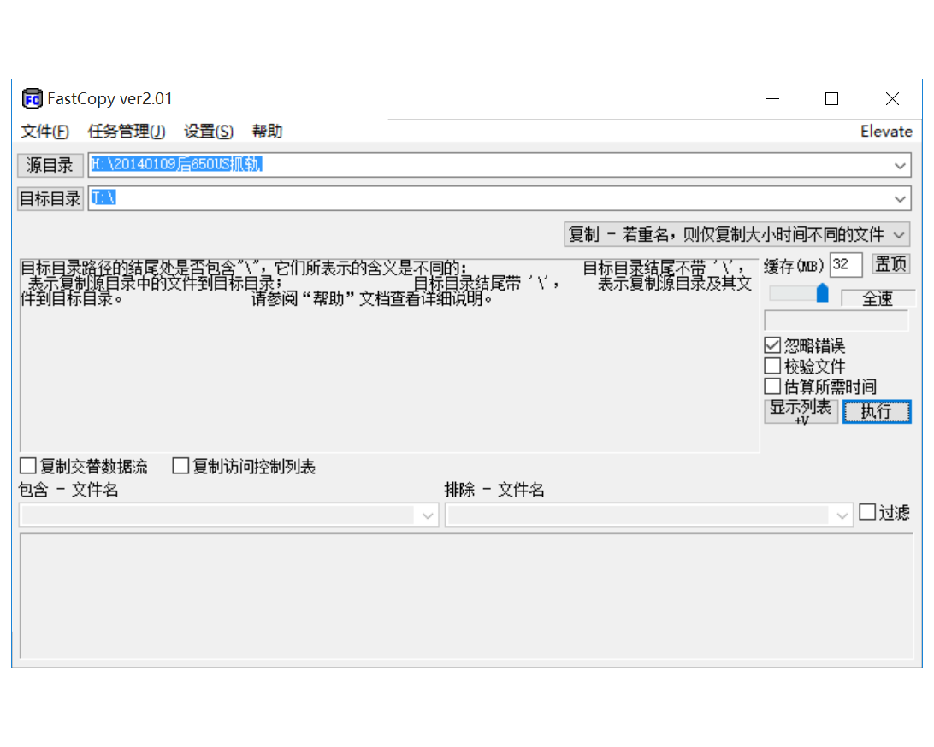
Task: Check 复制交替数据流 (copy alternate data streams)
Action: click(27, 466)
